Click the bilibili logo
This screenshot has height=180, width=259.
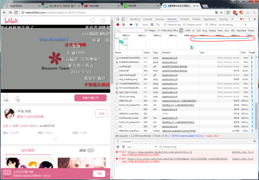(x=11, y=21)
